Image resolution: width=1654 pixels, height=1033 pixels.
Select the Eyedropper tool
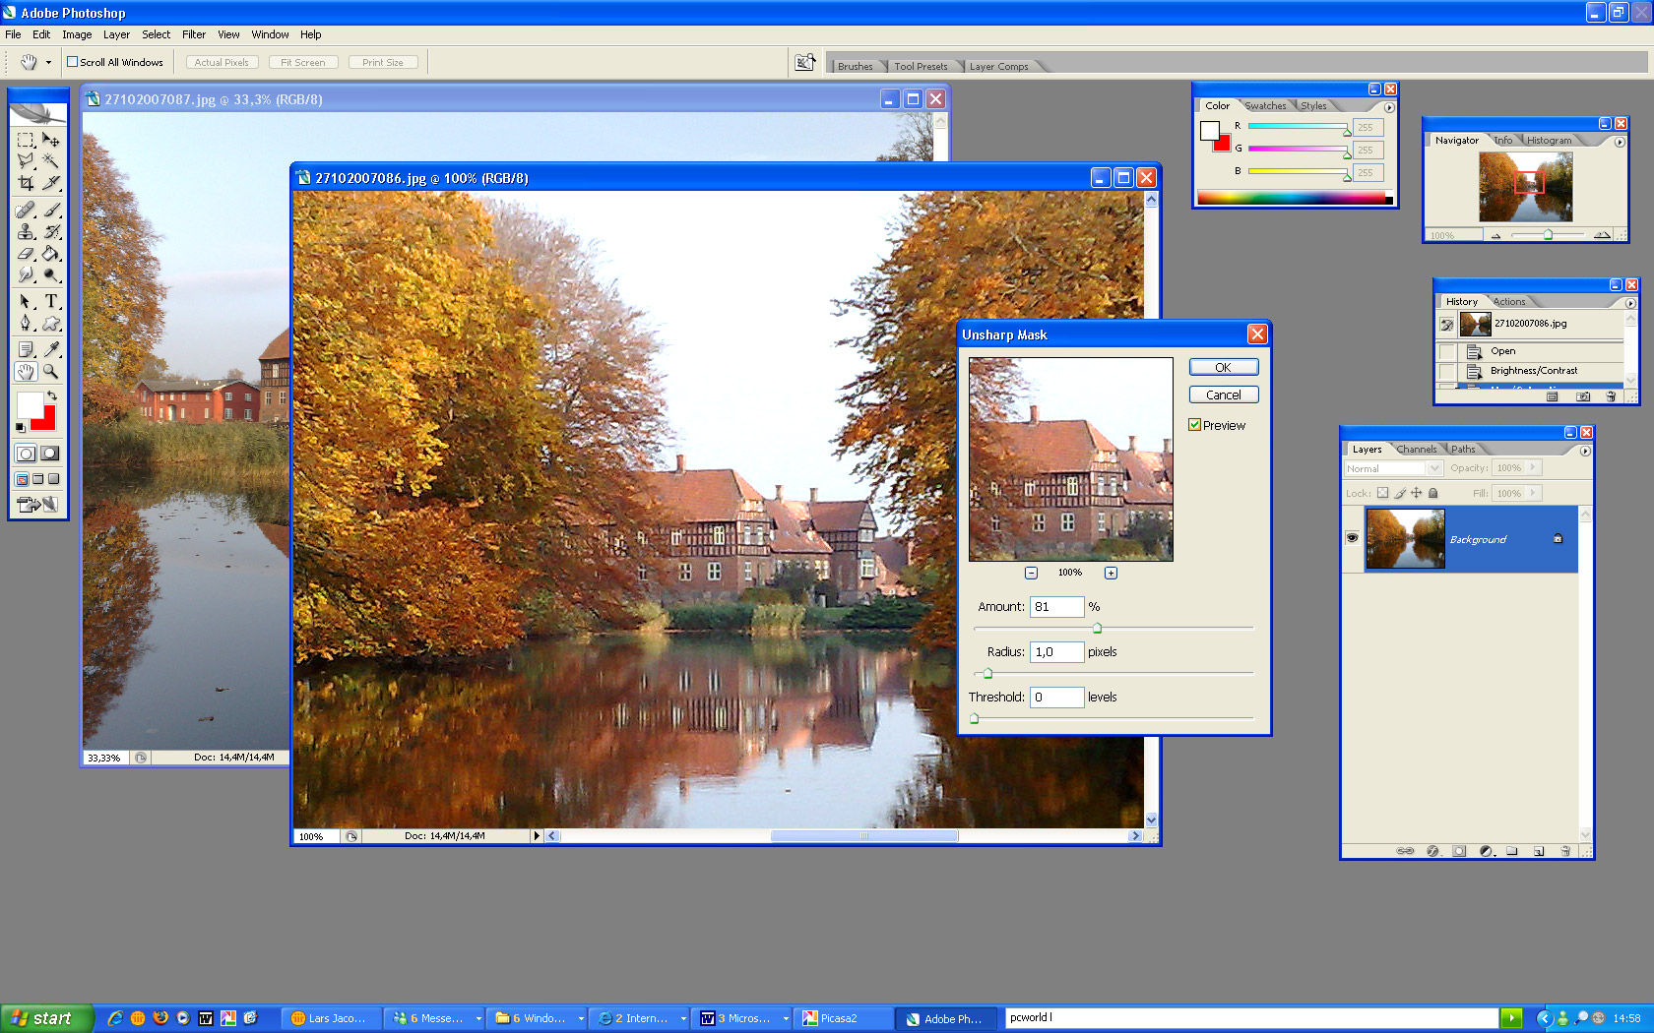(x=51, y=349)
